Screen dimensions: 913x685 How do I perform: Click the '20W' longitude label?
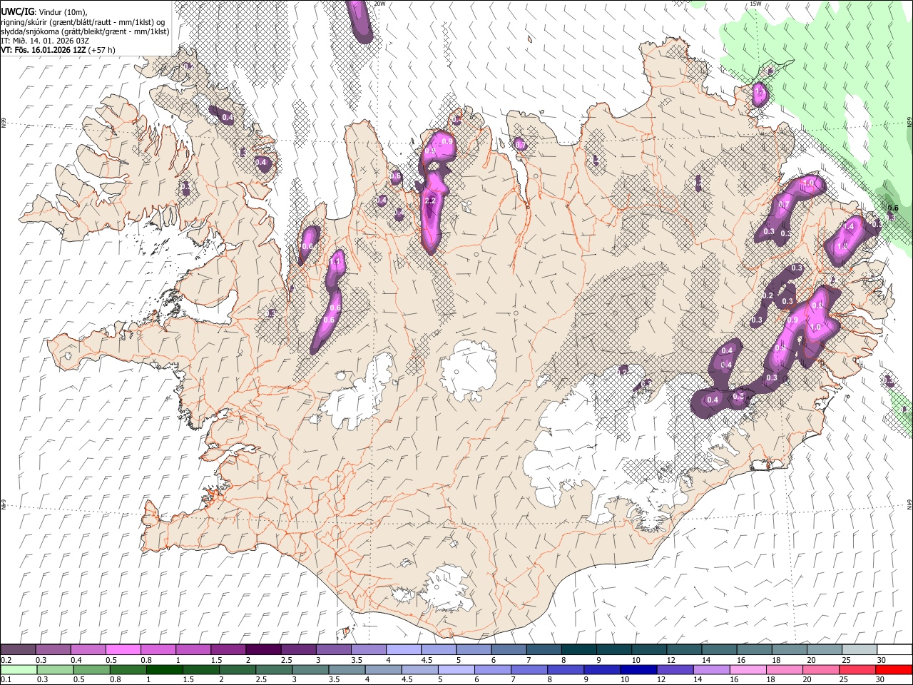(379, 4)
